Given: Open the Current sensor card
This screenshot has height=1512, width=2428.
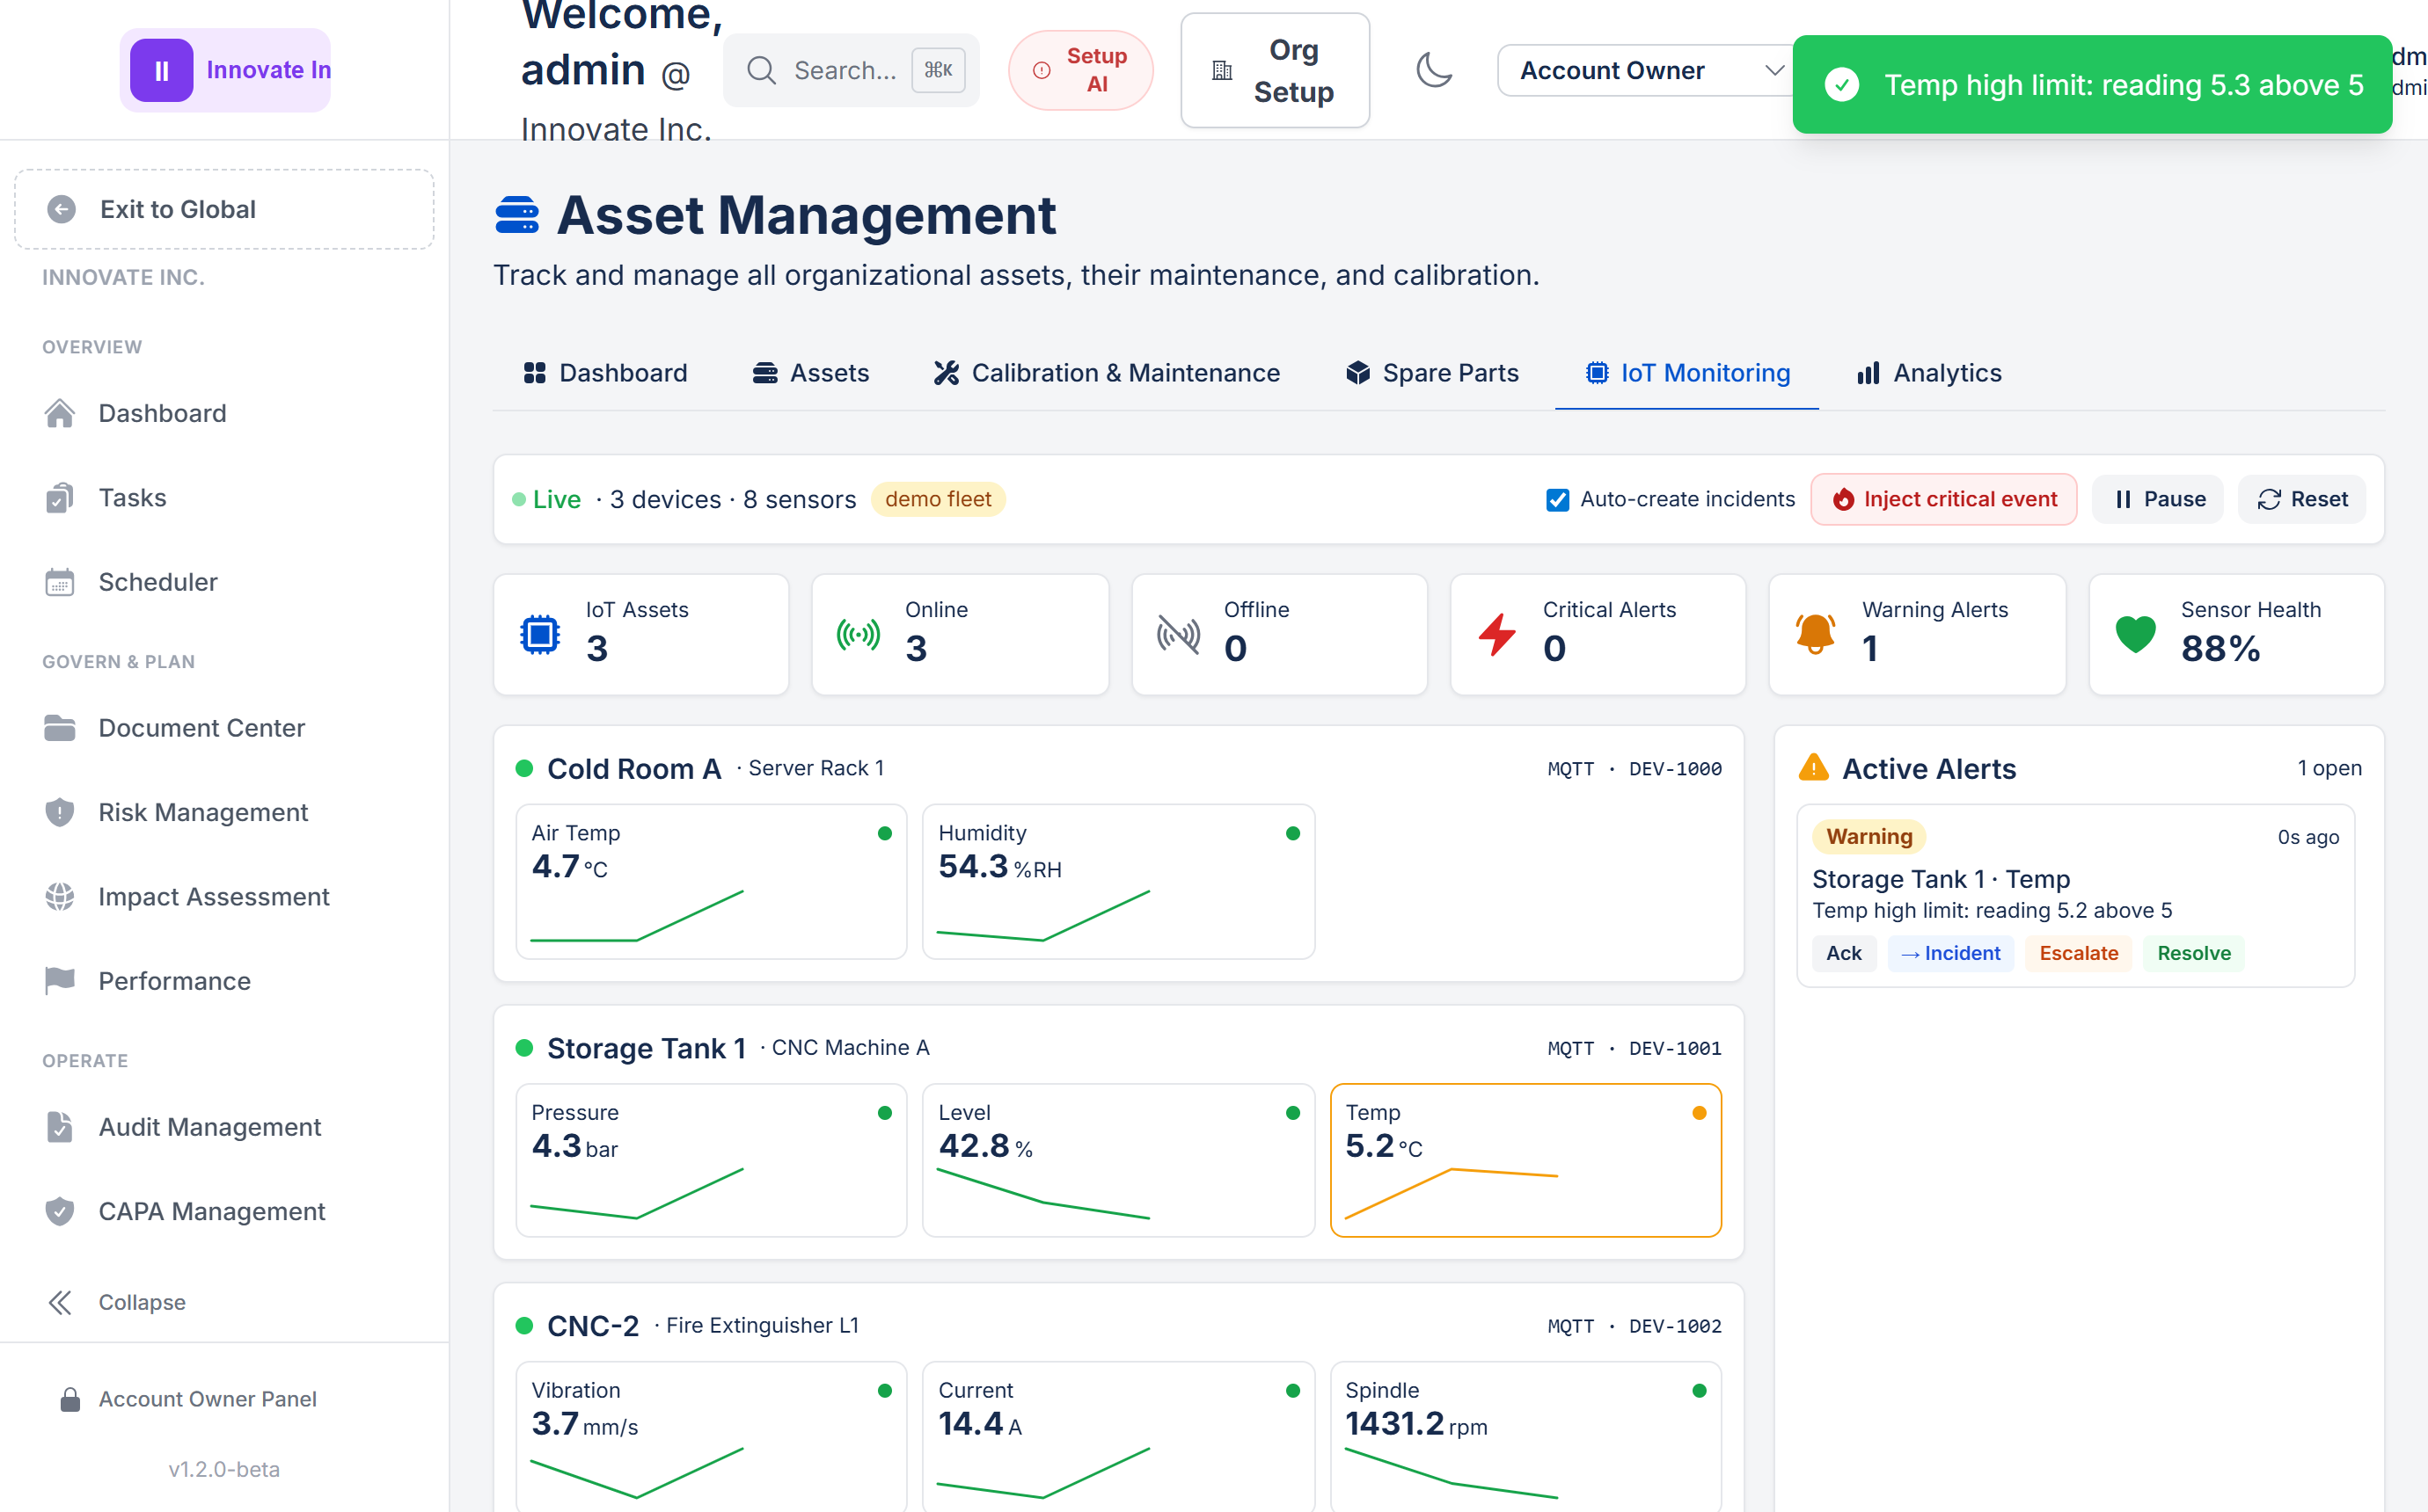Looking at the screenshot, I should (1117, 1437).
